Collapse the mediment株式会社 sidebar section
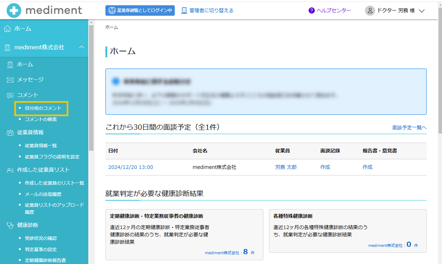 (x=82, y=47)
